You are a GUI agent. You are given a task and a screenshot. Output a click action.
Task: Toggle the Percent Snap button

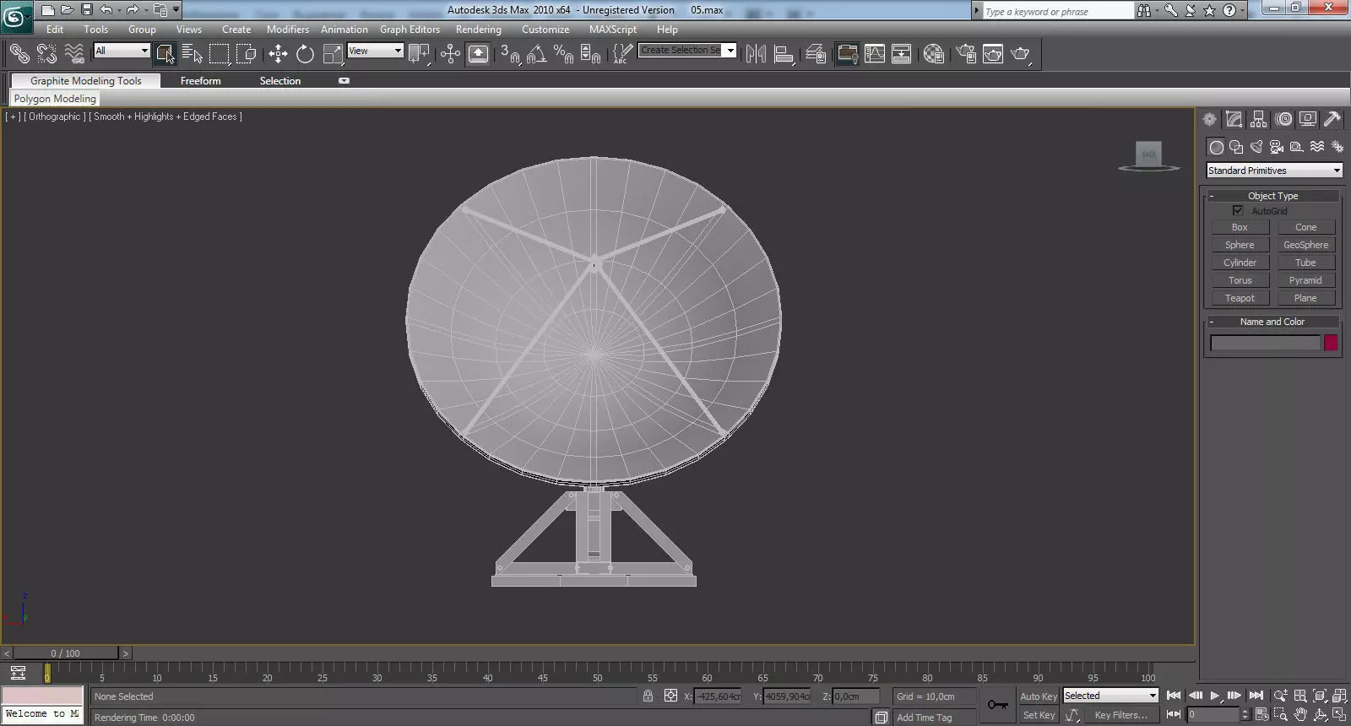(x=563, y=54)
